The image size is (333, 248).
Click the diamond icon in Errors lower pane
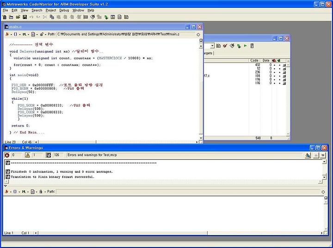tap(323, 192)
